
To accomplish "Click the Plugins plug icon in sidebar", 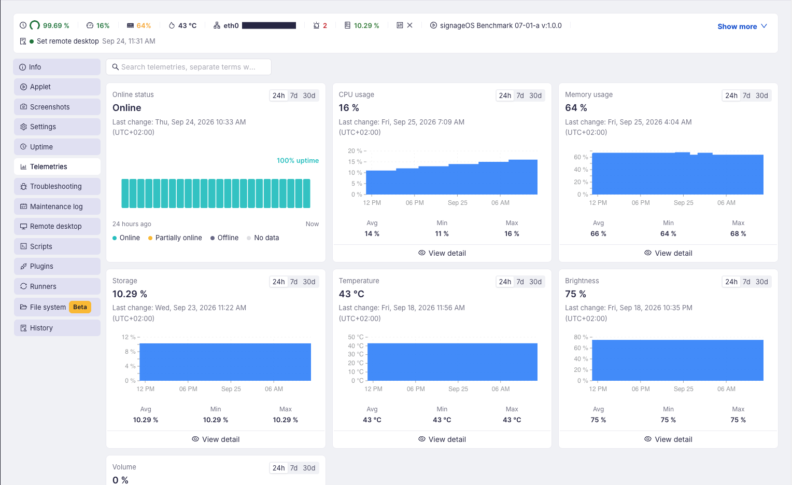I will tap(23, 266).
